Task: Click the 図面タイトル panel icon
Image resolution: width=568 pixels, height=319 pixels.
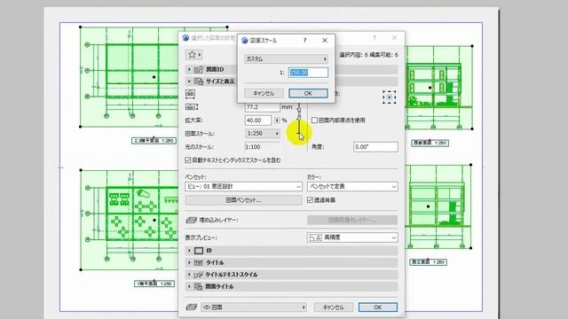Action: click(199, 286)
